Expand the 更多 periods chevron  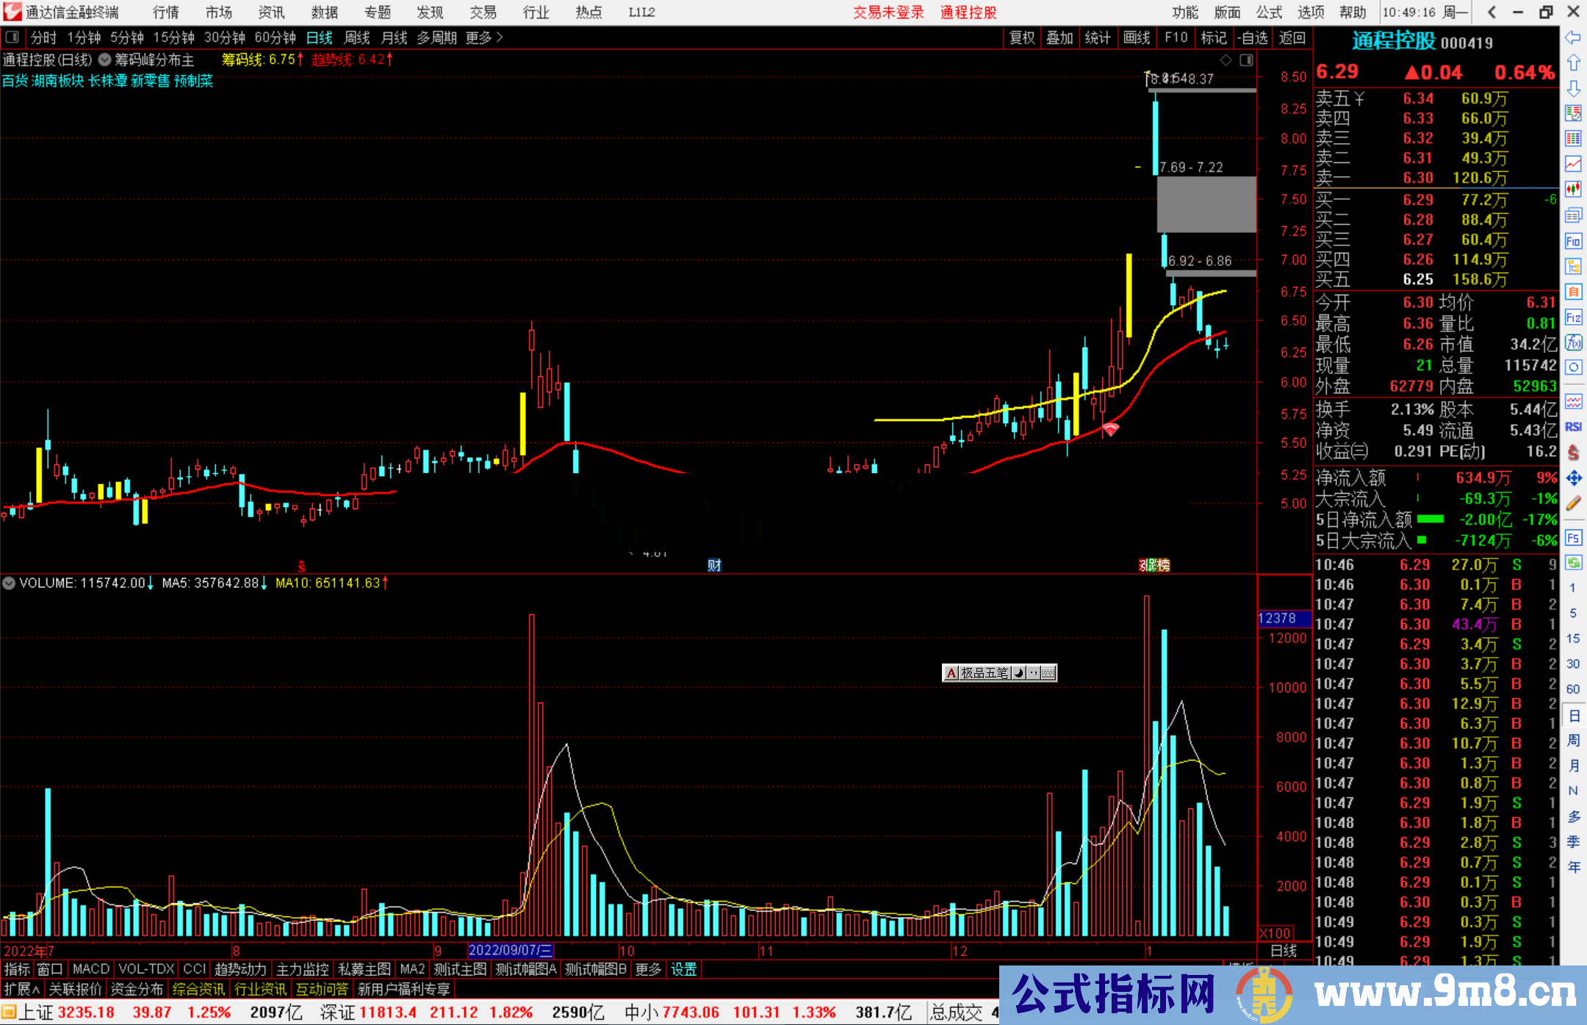tap(500, 37)
